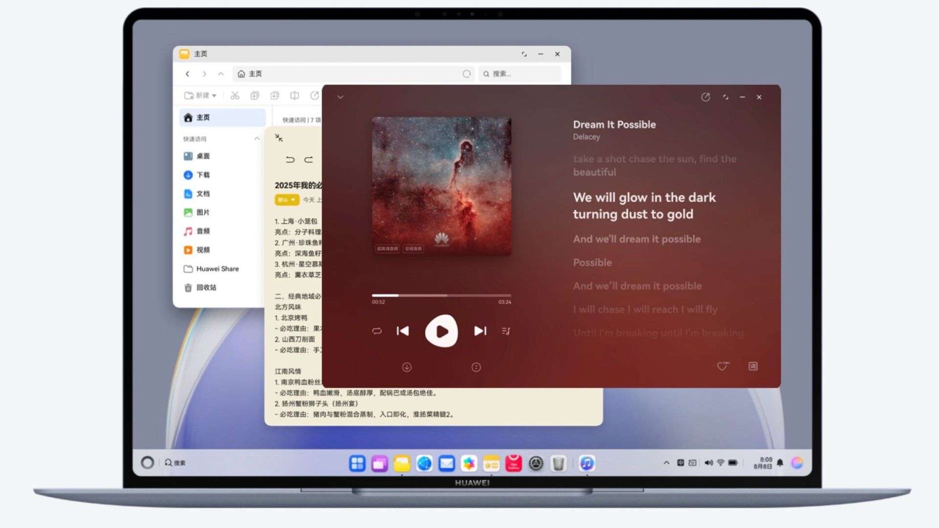Open more options under playback controls

click(476, 367)
